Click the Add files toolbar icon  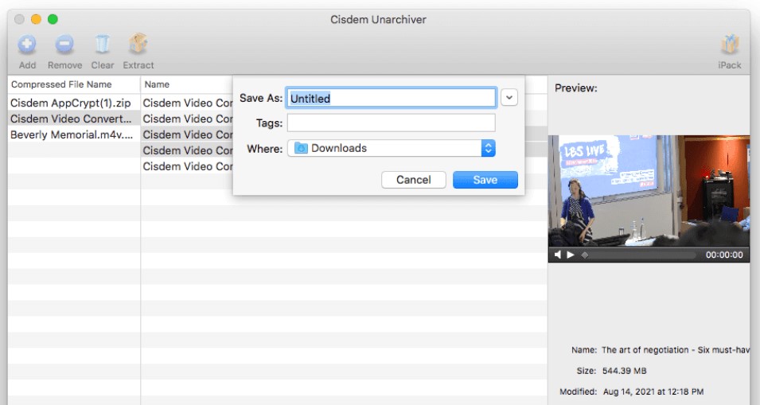pyautogui.click(x=27, y=45)
